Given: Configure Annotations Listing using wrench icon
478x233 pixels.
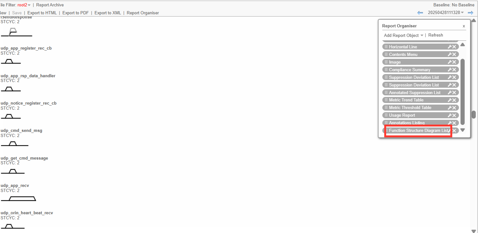Looking at the screenshot, I should [x=450, y=123].
